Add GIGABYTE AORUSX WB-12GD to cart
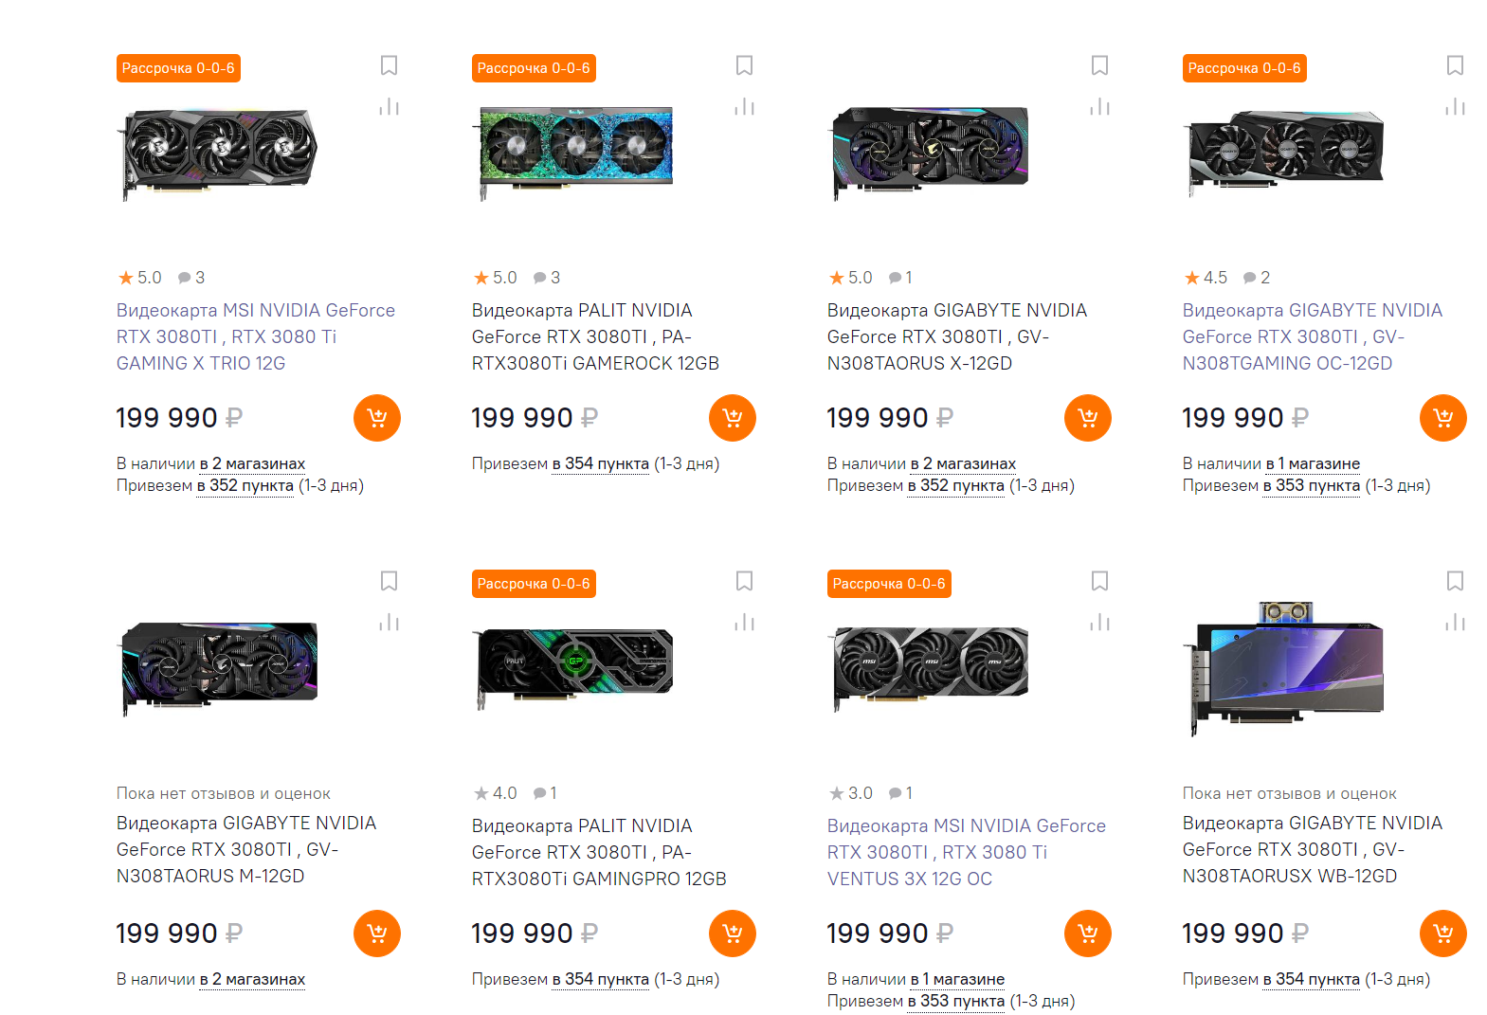 pyautogui.click(x=1442, y=933)
